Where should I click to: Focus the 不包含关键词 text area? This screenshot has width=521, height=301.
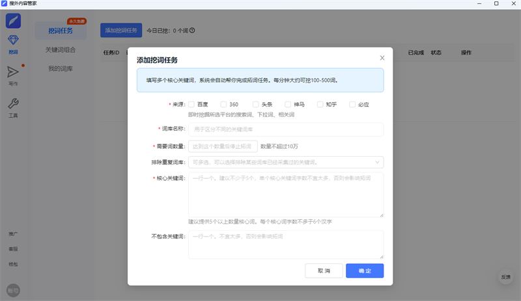[x=286, y=244]
